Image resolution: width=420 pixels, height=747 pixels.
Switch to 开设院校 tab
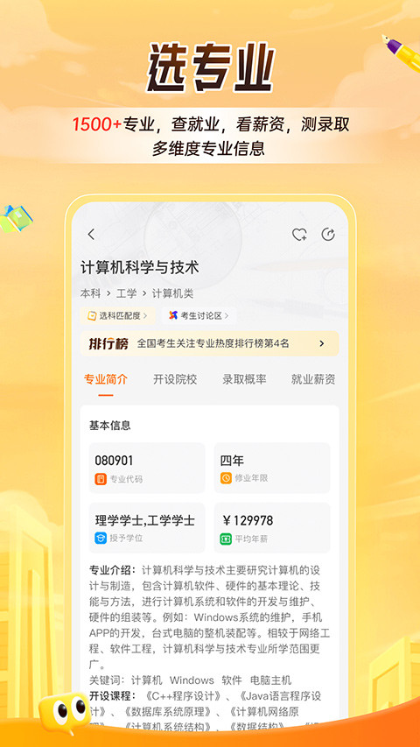(175, 379)
